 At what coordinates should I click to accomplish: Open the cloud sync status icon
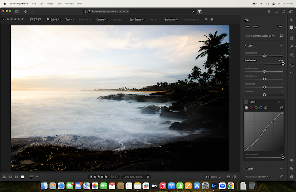tap(291, 11)
